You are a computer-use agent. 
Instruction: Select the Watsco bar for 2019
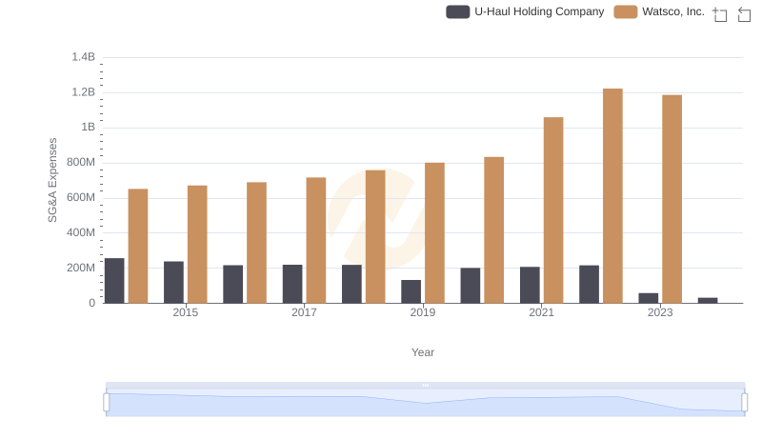click(x=434, y=233)
